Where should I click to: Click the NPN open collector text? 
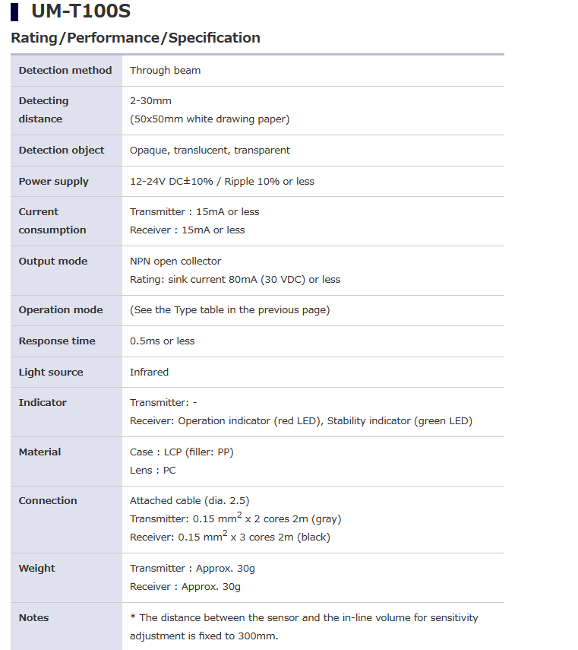(x=175, y=262)
